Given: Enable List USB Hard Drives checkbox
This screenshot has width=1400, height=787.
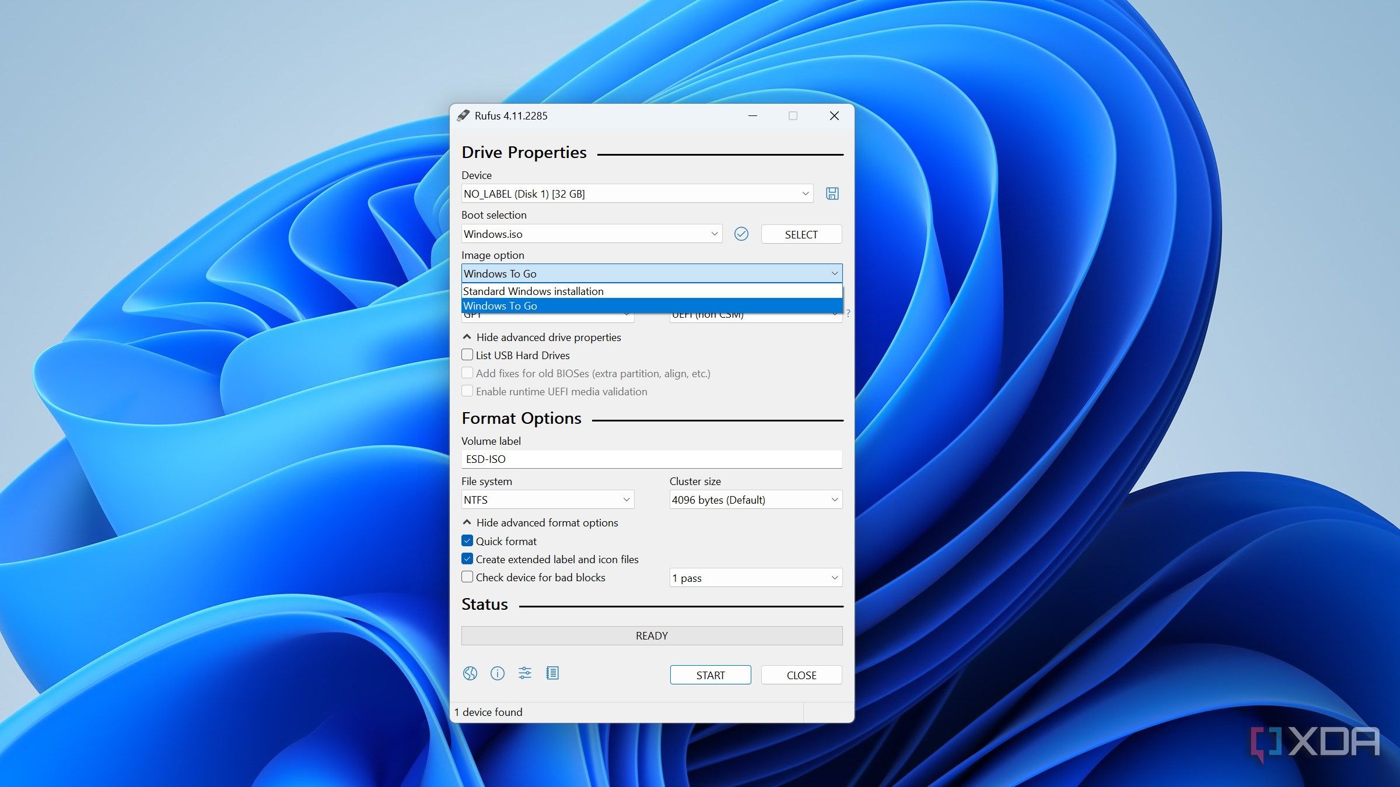Looking at the screenshot, I should [x=467, y=354].
